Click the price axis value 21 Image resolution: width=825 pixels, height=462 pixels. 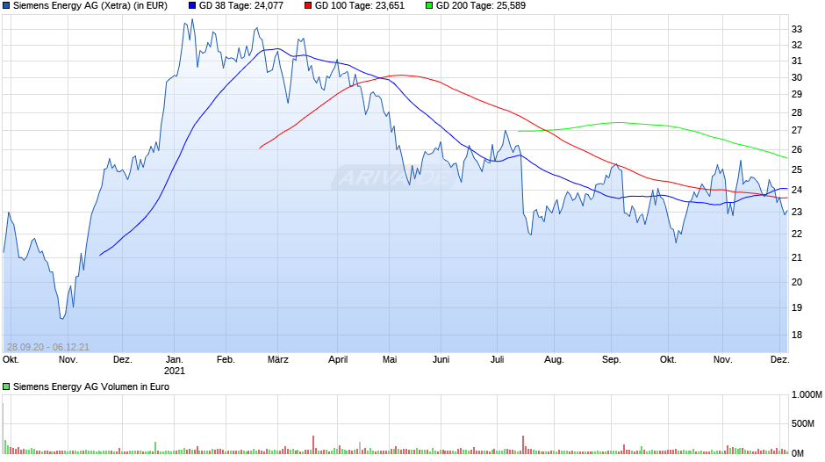tap(797, 257)
